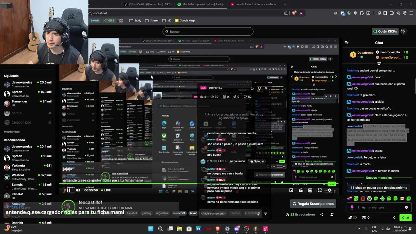Open the browser hamburger main menu

point(411,13)
